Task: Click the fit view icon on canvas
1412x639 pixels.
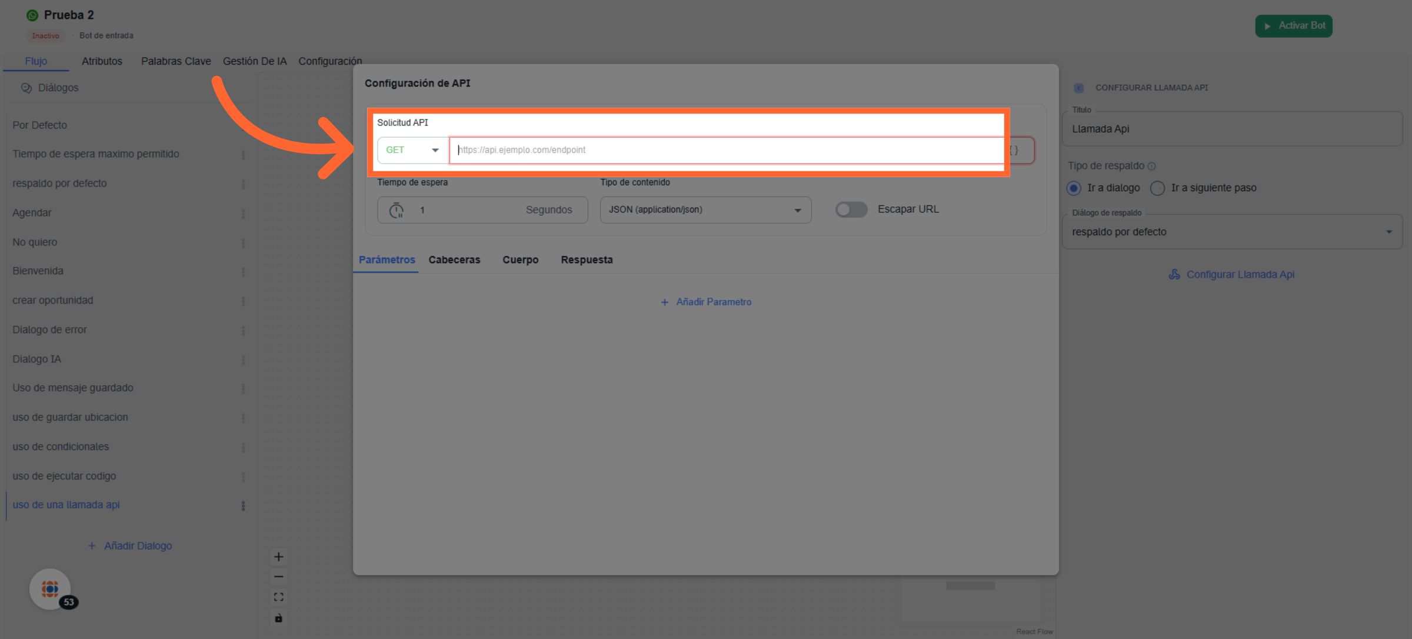Action: (278, 597)
